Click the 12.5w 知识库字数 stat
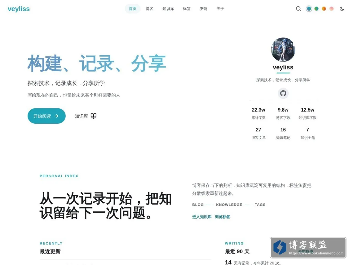Viewport: 353px width, 265px height. coord(308,113)
